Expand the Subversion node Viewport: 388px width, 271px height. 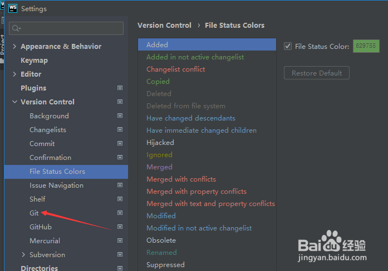pyautogui.click(x=23, y=254)
